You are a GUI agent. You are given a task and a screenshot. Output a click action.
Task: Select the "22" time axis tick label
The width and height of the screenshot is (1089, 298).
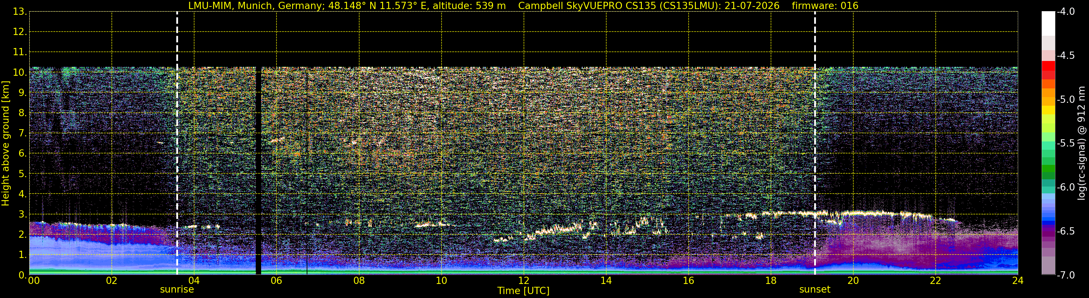coord(935,281)
